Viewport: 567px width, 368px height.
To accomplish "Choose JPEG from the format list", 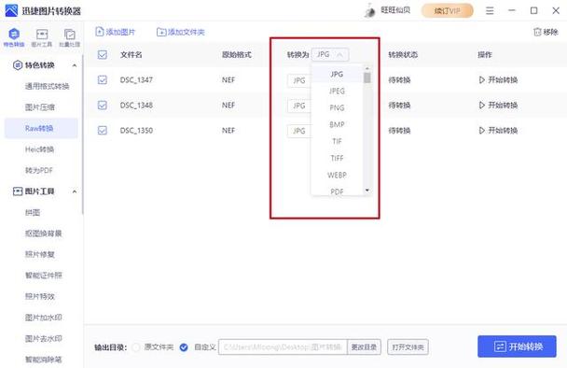I will coord(337,91).
